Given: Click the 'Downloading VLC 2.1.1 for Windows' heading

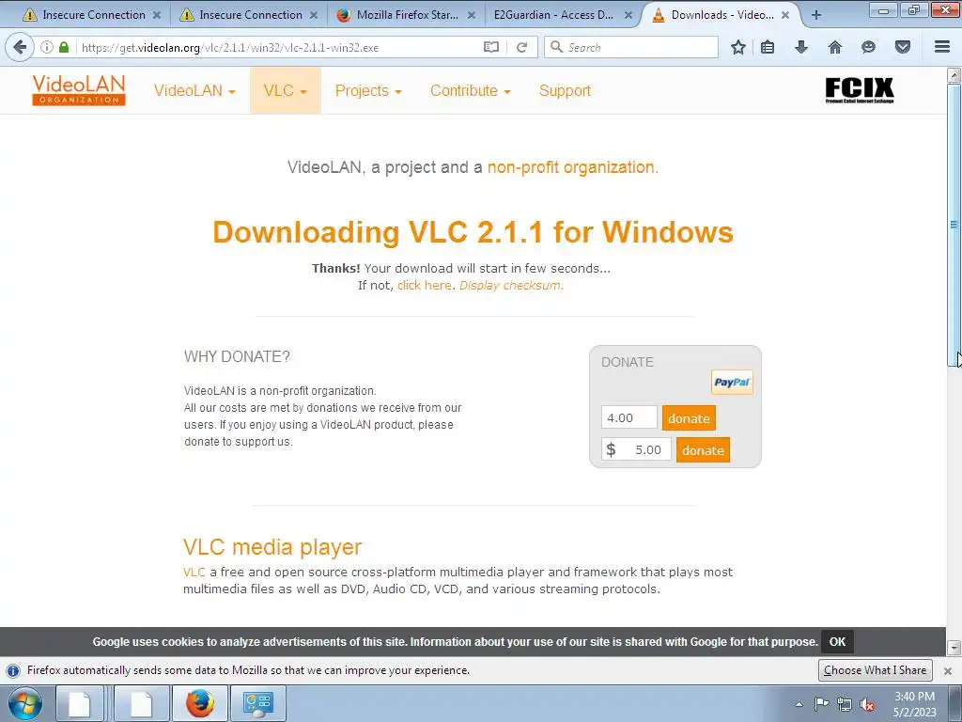Looking at the screenshot, I should 473,233.
